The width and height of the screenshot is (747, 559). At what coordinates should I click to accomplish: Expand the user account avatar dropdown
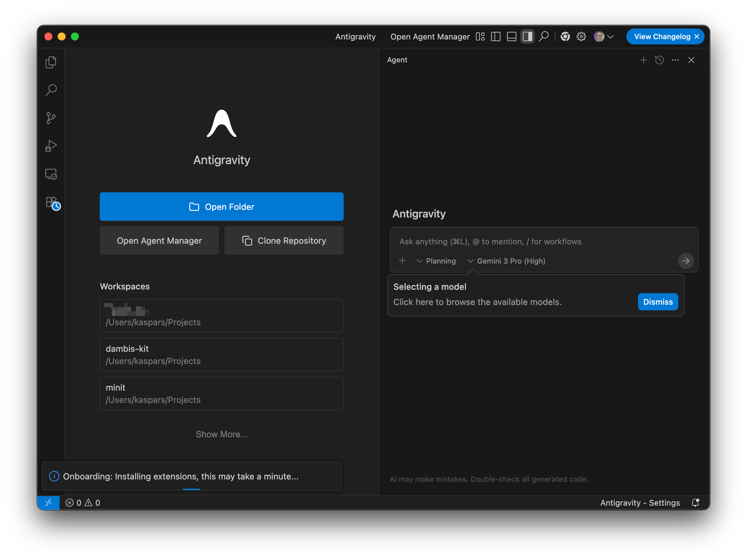tap(603, 36)
